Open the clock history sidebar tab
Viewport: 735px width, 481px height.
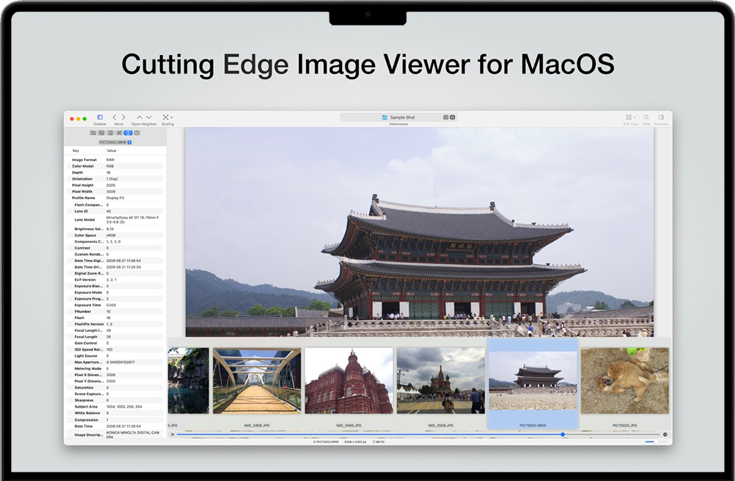pyautogui.click(x=137, y=133)
